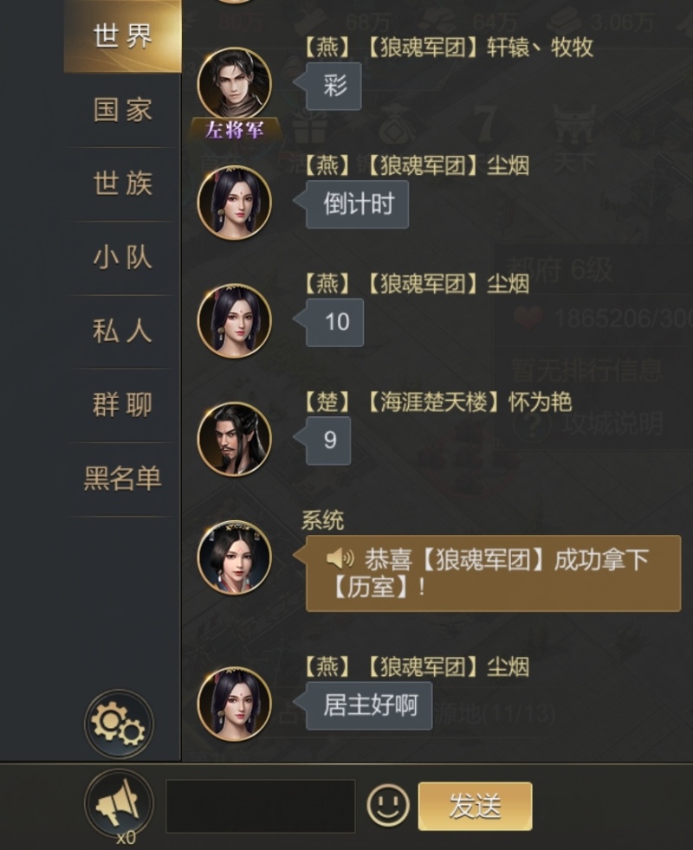Open the 世族 chat channel
The image size is (693, 850).
pos(123,184)
